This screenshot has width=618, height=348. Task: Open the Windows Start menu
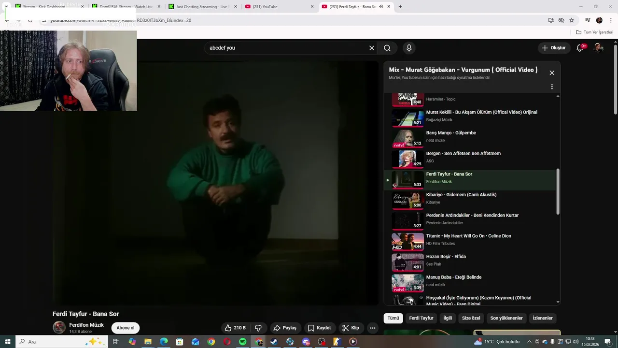click(x=7, y=342)
